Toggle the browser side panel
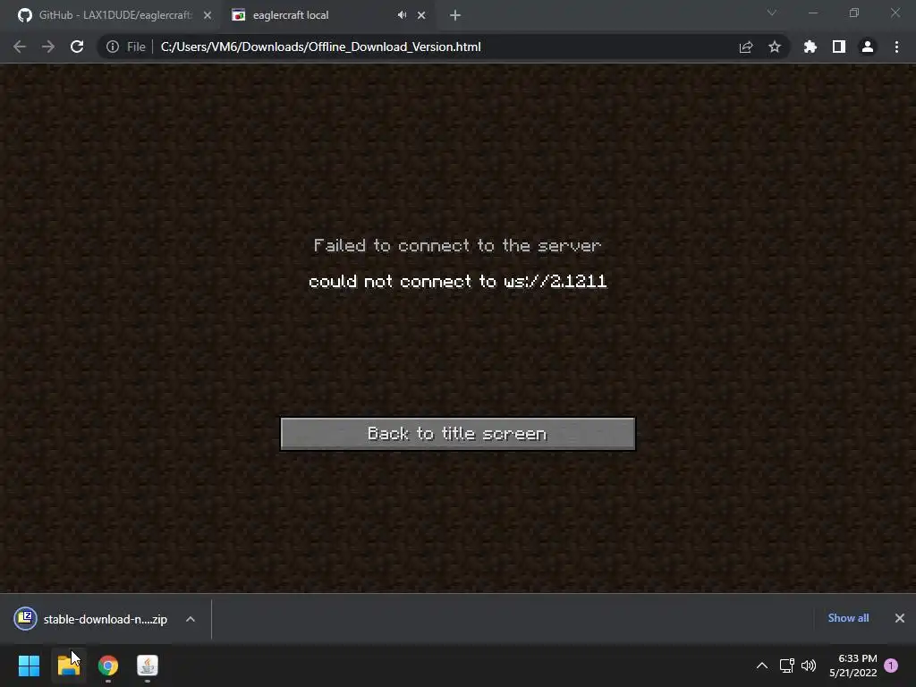The image size is (916, 687). 839,47
